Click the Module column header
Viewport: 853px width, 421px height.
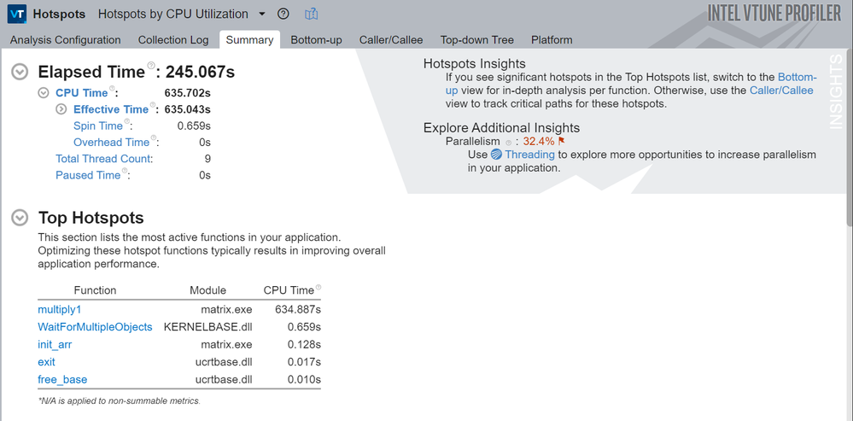point(207,289)
